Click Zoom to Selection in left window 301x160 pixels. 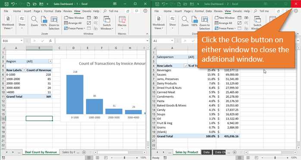pos(54,23)
